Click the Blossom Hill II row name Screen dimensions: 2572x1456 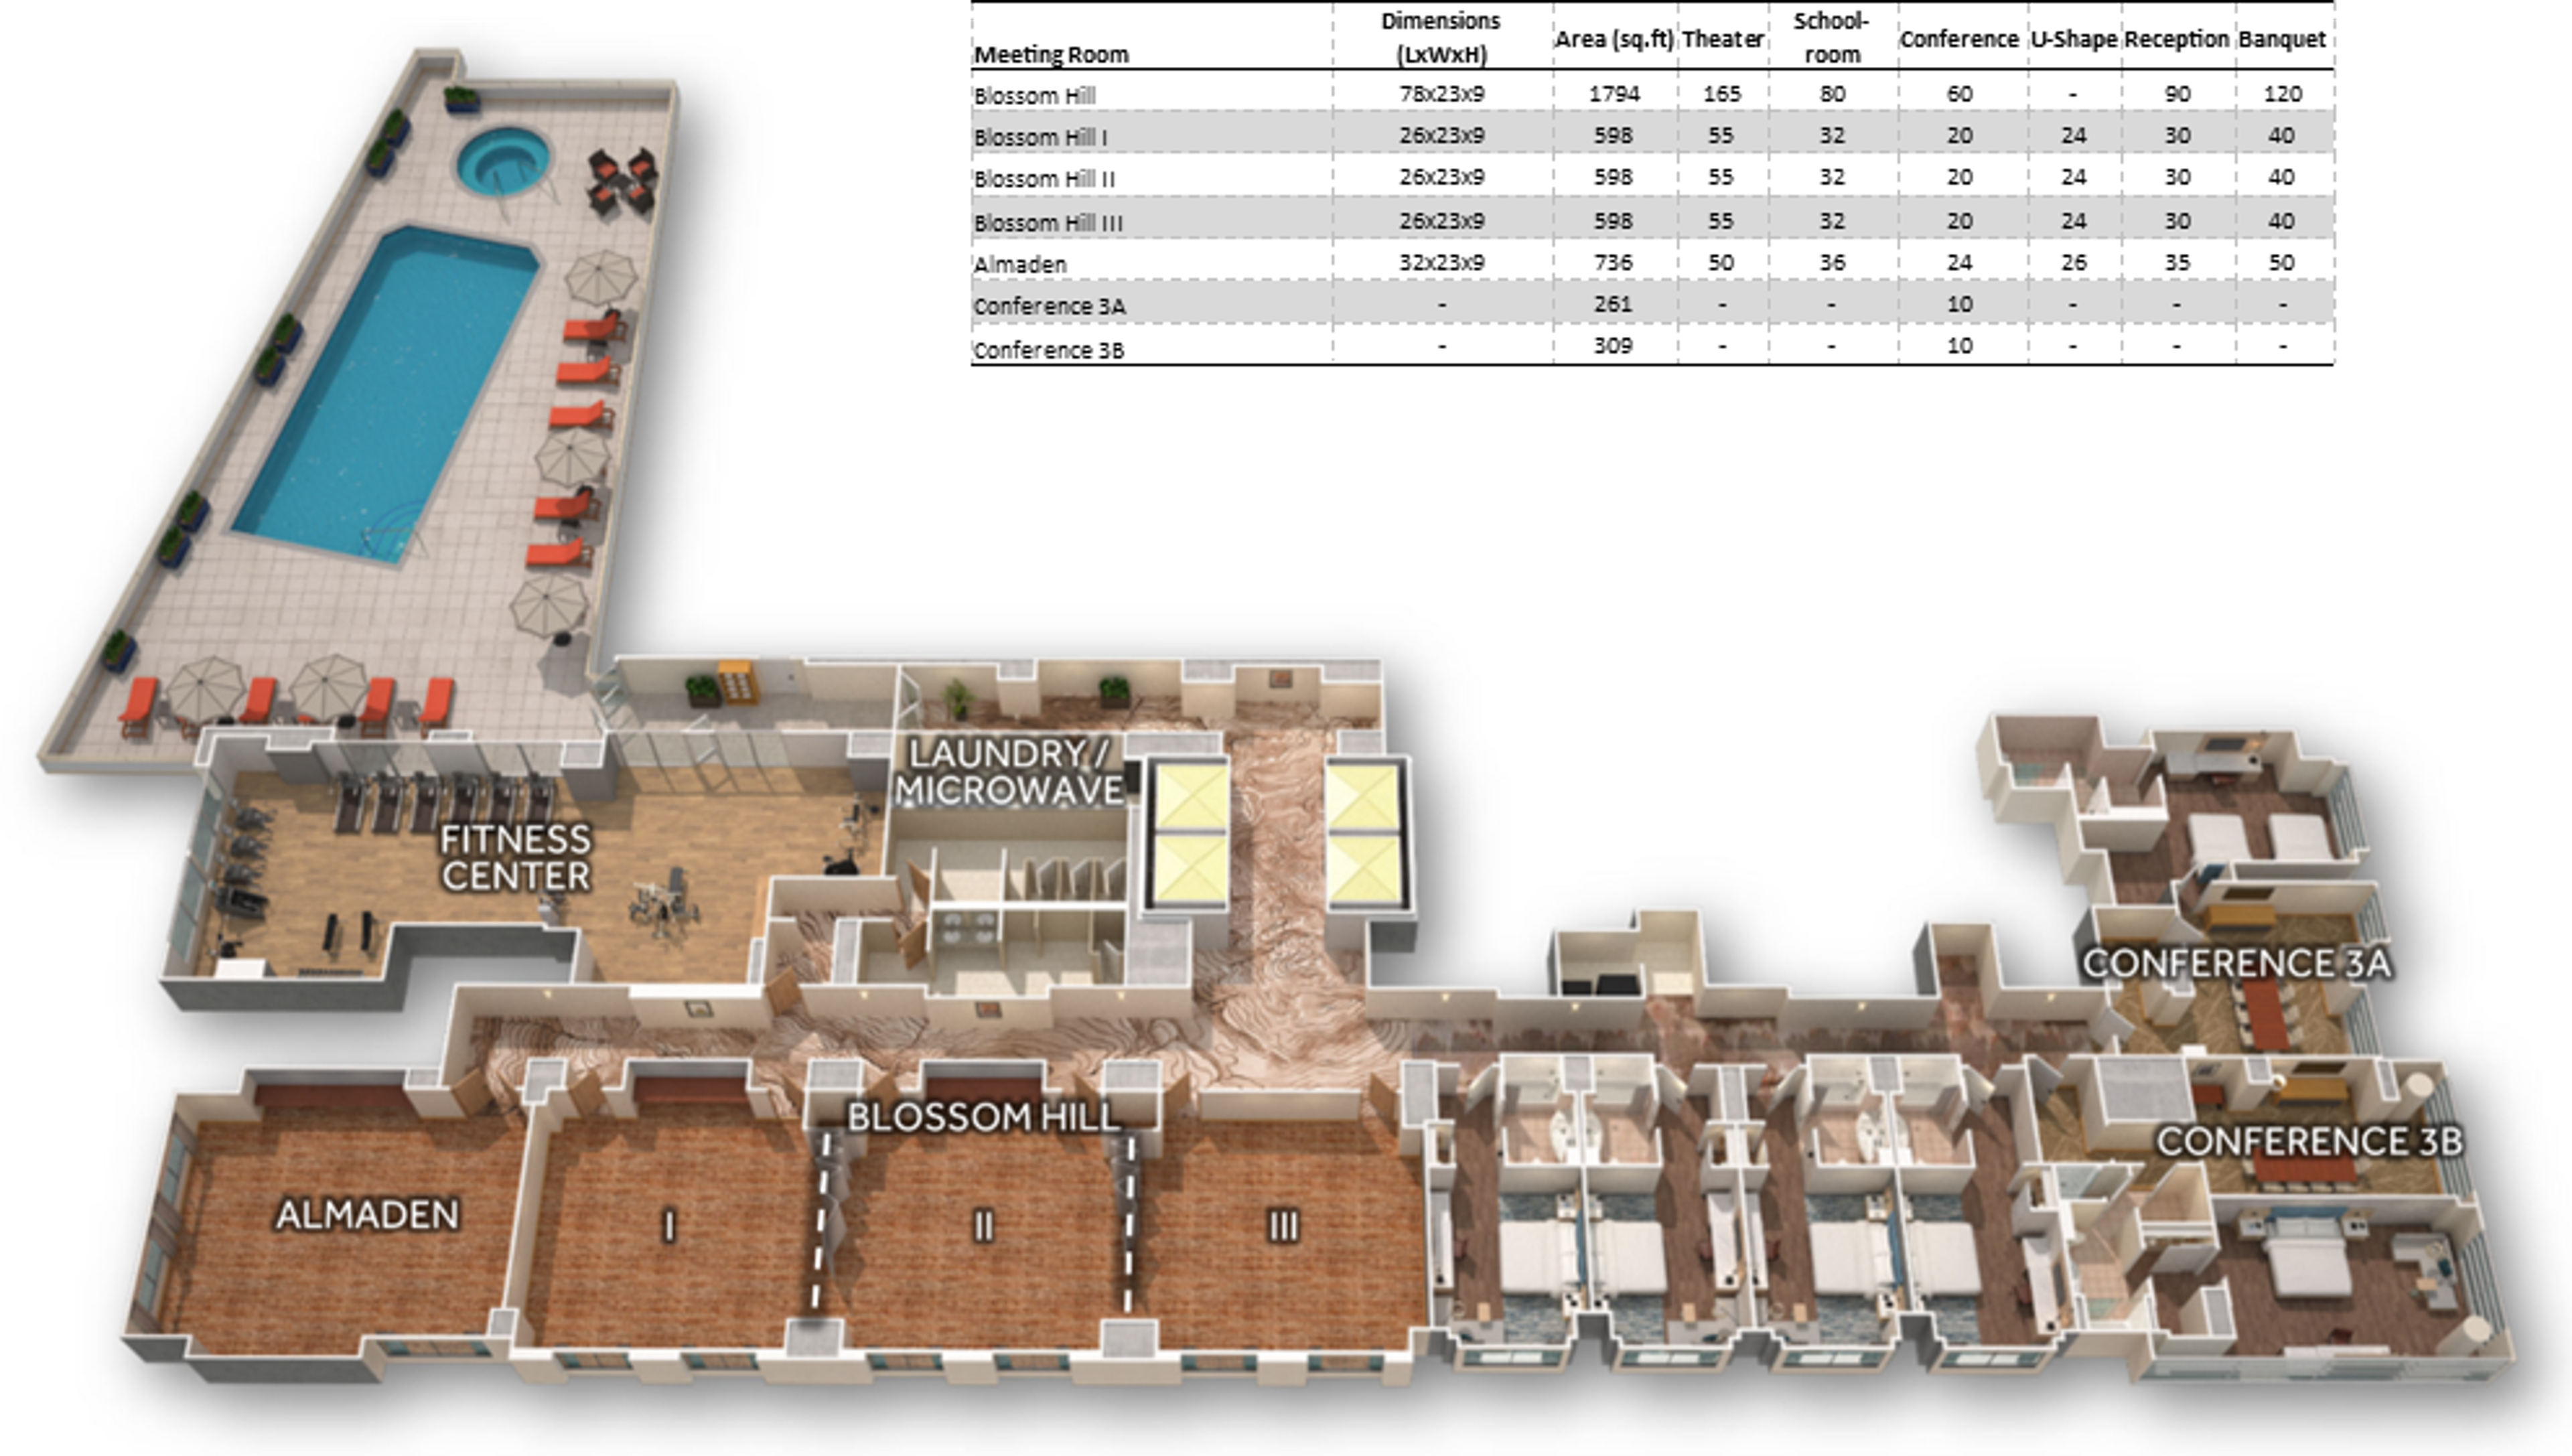1044,180
